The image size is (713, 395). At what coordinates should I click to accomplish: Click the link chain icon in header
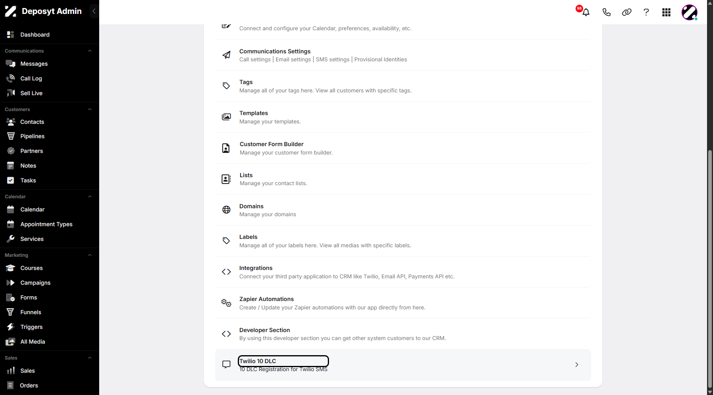[x=627, y=12]
